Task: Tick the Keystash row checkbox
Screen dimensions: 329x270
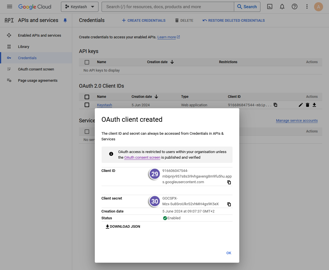Action: tap(87, 105)
